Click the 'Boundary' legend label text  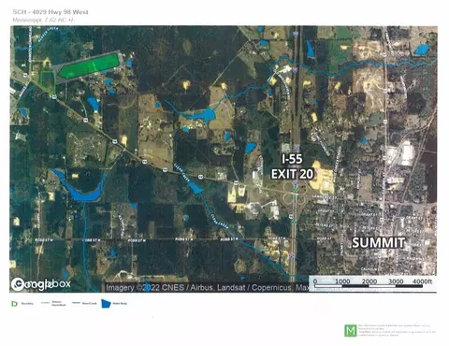click(27, 304)
